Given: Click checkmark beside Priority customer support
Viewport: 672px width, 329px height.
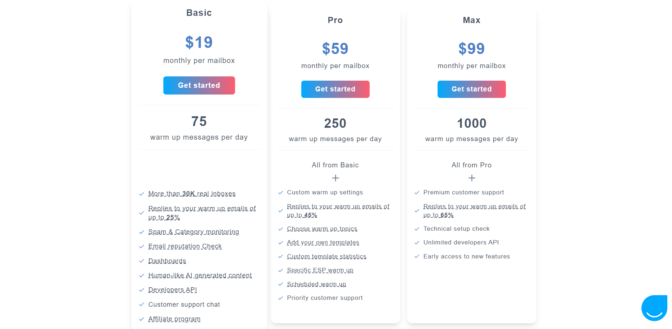Looking at the screenshot, I should [280, 298].
